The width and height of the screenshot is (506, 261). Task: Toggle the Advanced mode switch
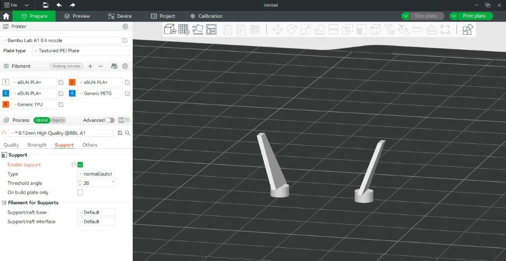coord(110,120)
